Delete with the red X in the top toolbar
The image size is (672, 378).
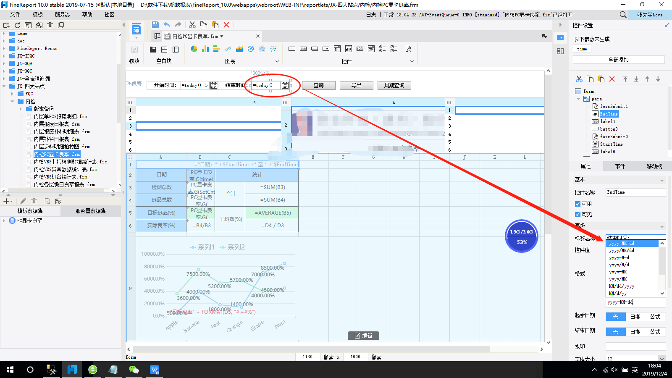point(226,25)
